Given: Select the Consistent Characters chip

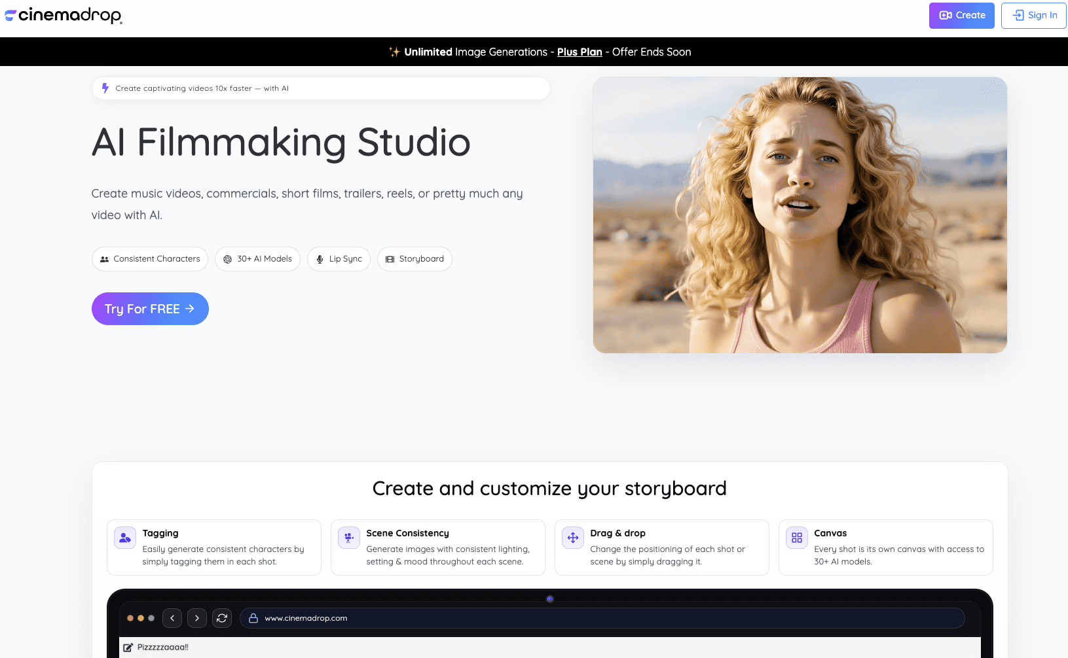Looking at the screenshot, I should 150,259.
